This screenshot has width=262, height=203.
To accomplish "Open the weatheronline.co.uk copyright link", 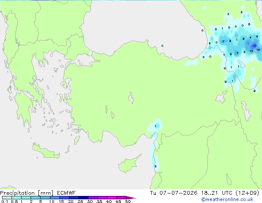I will click(x=227, y=199).
